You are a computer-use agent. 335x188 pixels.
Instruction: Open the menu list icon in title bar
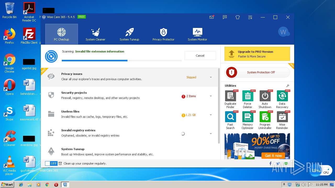tap(250, 17)
